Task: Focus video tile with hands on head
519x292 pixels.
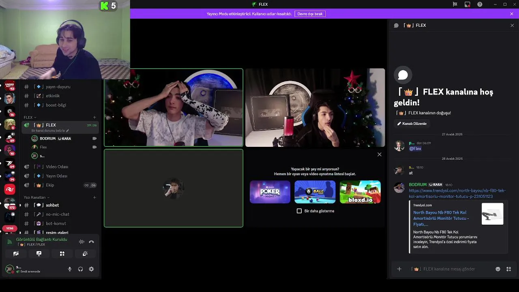Action: pos(174,107)
